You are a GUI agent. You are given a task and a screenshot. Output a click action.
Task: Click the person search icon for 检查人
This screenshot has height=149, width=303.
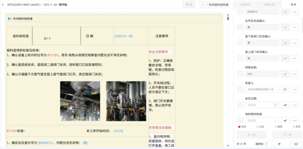[285, 89]
